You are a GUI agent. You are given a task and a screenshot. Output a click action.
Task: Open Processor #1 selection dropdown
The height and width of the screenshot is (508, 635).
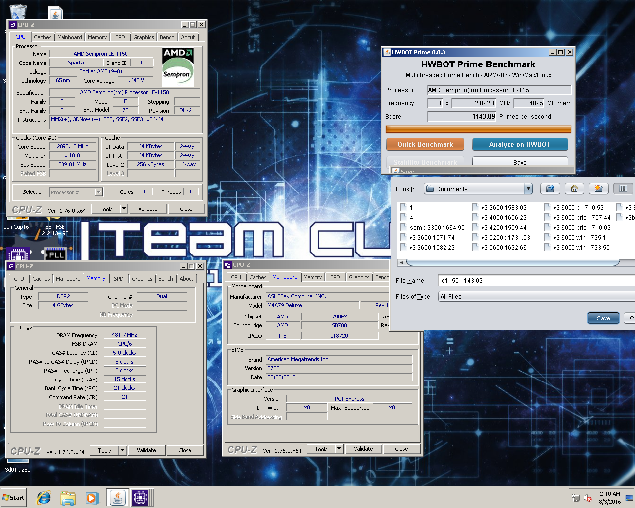pyautogui.click(x=98, y=192)
